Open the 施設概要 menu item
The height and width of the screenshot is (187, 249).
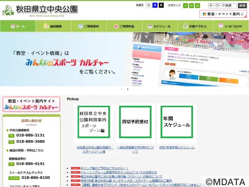point(53,26)
